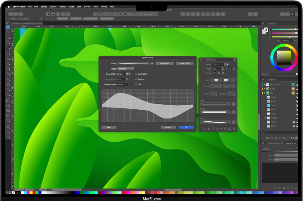The width and height of the screenshot is (303, 201).
Task: Enable the Symmetric checkbox
Action: (136, 74)
